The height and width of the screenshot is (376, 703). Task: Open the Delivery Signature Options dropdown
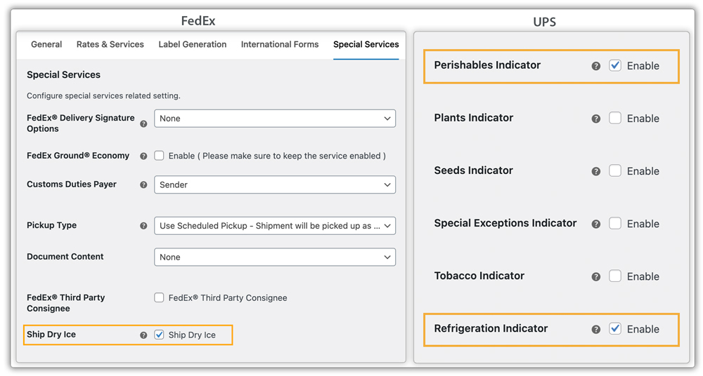tap(275, 119)
